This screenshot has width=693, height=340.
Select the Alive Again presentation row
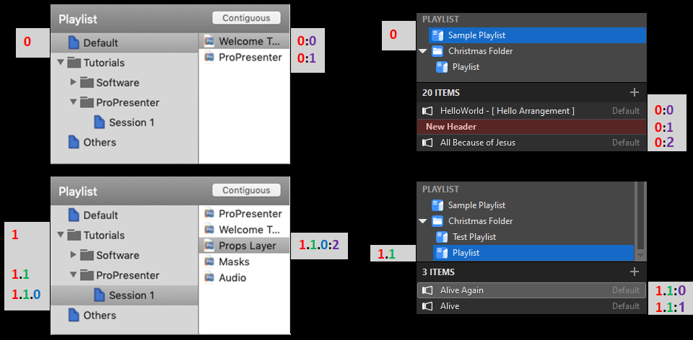[531, 290]
